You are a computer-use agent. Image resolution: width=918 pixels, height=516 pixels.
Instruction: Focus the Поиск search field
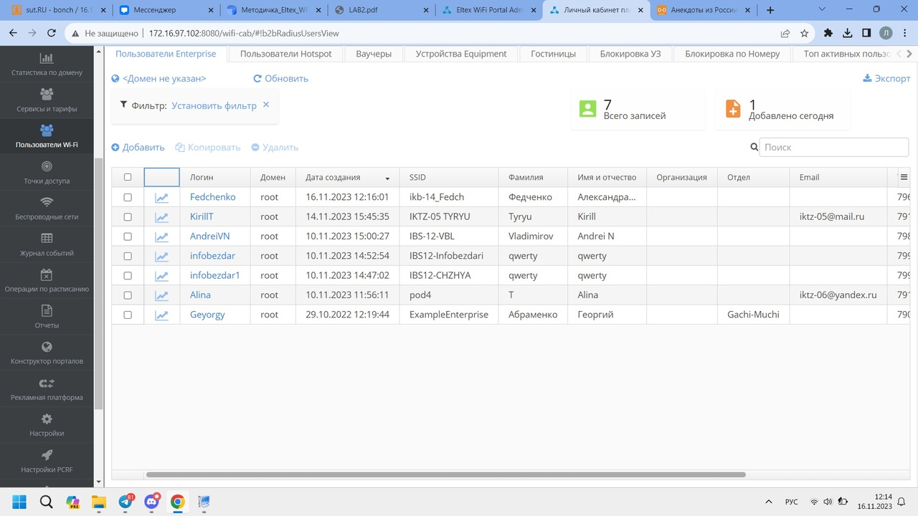(x=833, y=147)
